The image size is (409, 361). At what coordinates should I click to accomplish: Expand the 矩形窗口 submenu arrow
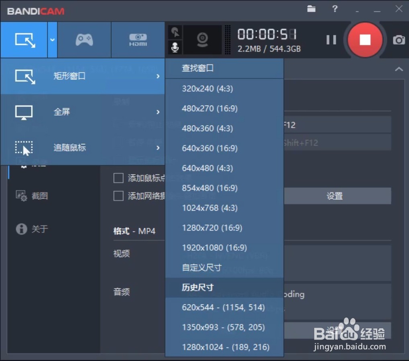point(158,76)
